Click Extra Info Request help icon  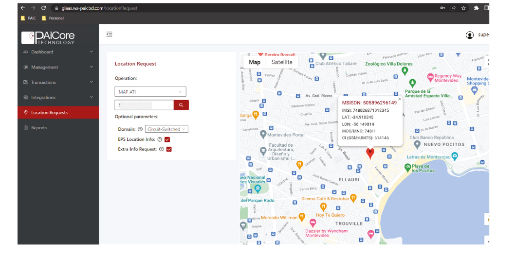point(161,149)
